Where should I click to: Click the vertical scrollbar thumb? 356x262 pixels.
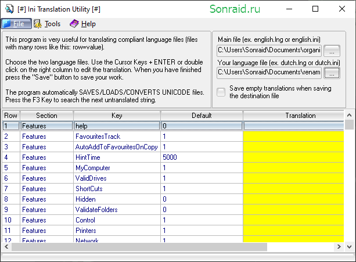pyautogui.click(x=349, y=125)
